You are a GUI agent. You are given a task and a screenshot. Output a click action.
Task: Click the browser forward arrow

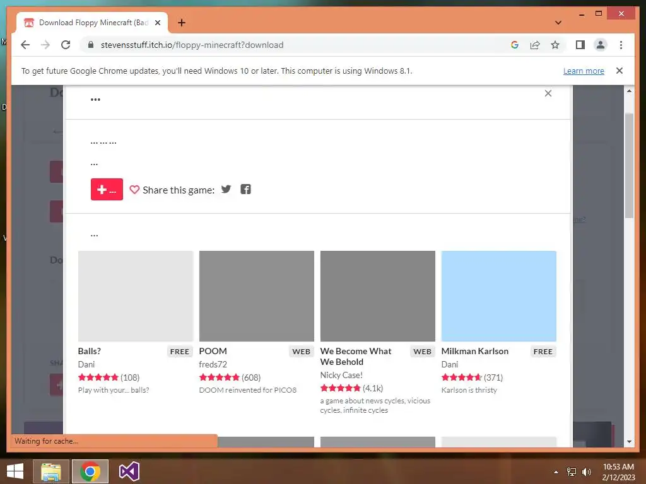tap(45, 45)
